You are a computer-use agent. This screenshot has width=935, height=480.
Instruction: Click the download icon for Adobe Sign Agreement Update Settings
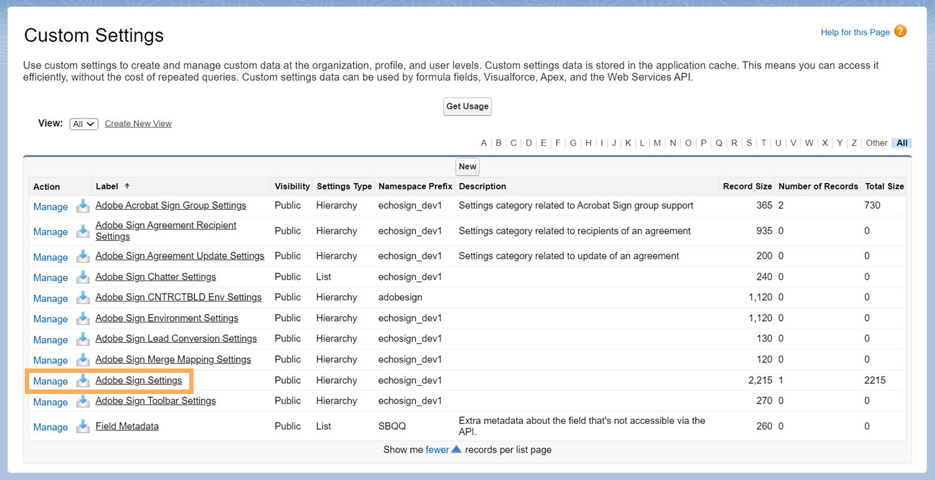point(83,256)
